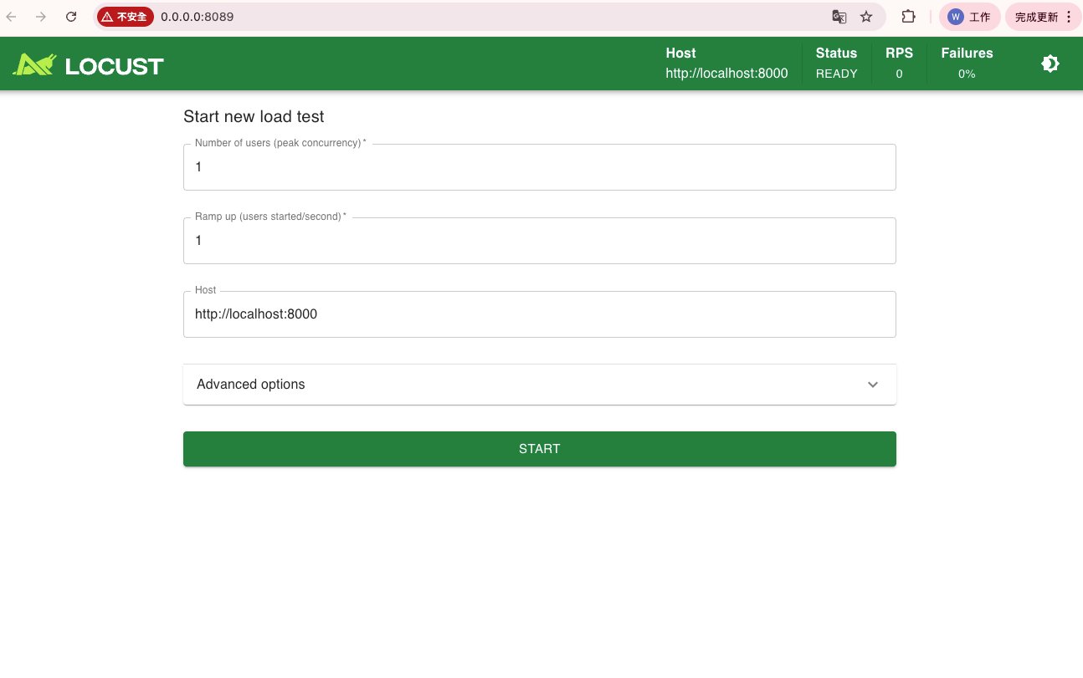Click the Number of users input field

pos(540,167)
